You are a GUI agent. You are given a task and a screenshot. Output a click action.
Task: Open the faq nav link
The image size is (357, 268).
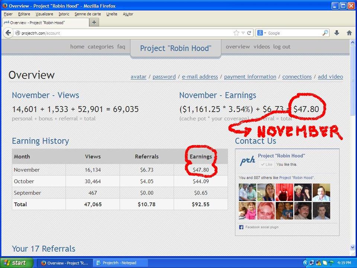point(121,47)
